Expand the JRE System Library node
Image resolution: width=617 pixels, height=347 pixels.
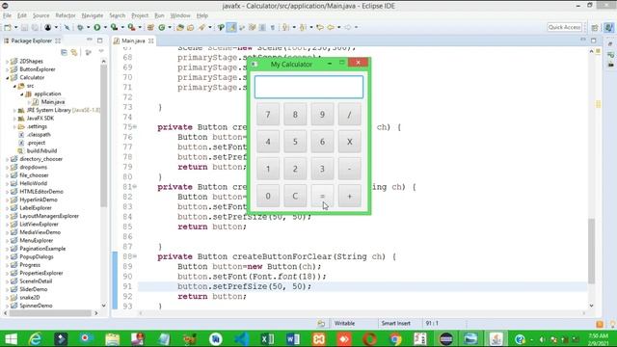pyautogui.click(x=15, y=110)
